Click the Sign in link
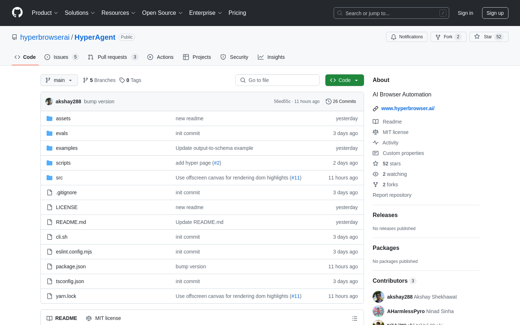This screenshot has height=325, width=520. pos(465,13)
